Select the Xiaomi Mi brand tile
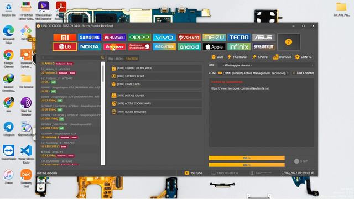This screenshot has height=199, width=354. (65, 38)
